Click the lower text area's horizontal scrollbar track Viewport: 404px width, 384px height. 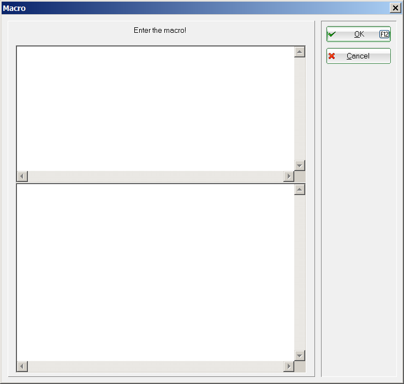pos(156,366)
